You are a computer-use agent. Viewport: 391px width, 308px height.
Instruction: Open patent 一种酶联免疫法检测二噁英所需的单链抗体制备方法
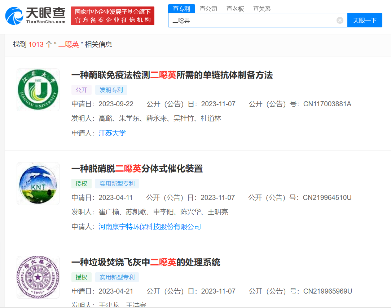[172, 75]
